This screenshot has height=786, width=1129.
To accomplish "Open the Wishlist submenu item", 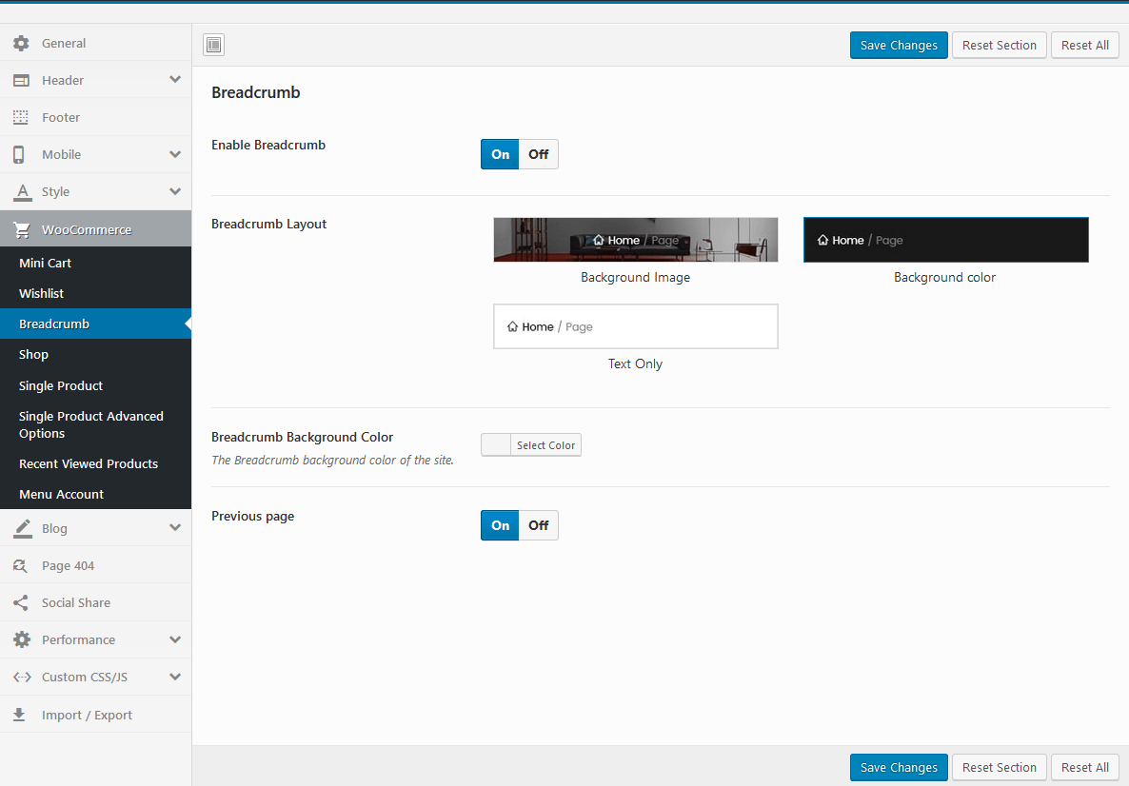I will click(96, 294).
